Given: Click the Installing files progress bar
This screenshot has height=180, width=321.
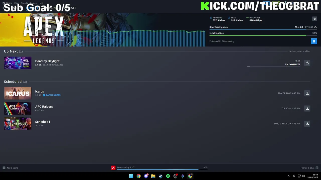Looking at the screenshot, I should [263, 35].
